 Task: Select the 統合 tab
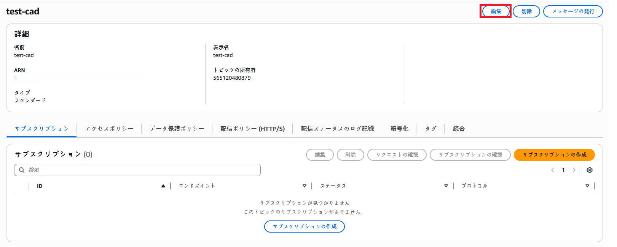point(459,129)
